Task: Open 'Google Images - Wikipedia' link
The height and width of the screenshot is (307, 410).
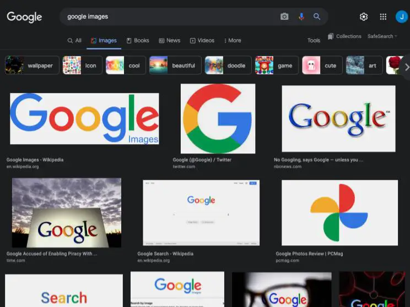Action: 35,160
